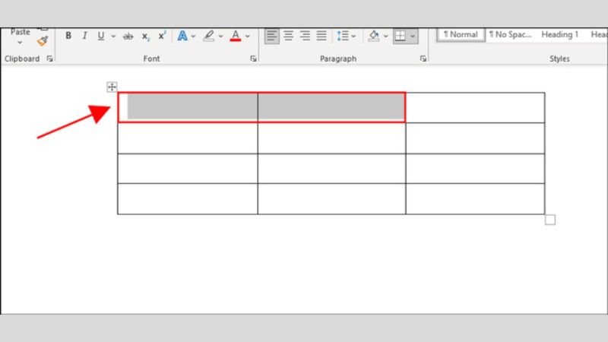
Task: Toggle Subscript formatting
Action: [x=145, y=36]
